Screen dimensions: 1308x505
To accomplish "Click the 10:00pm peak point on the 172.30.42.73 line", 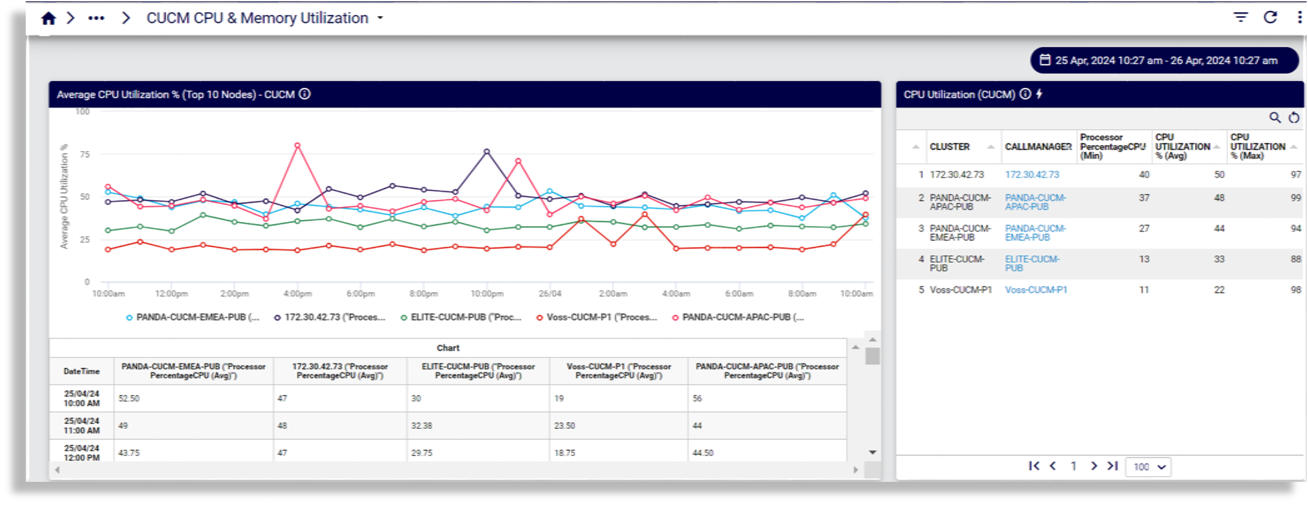I will (486, 152).
